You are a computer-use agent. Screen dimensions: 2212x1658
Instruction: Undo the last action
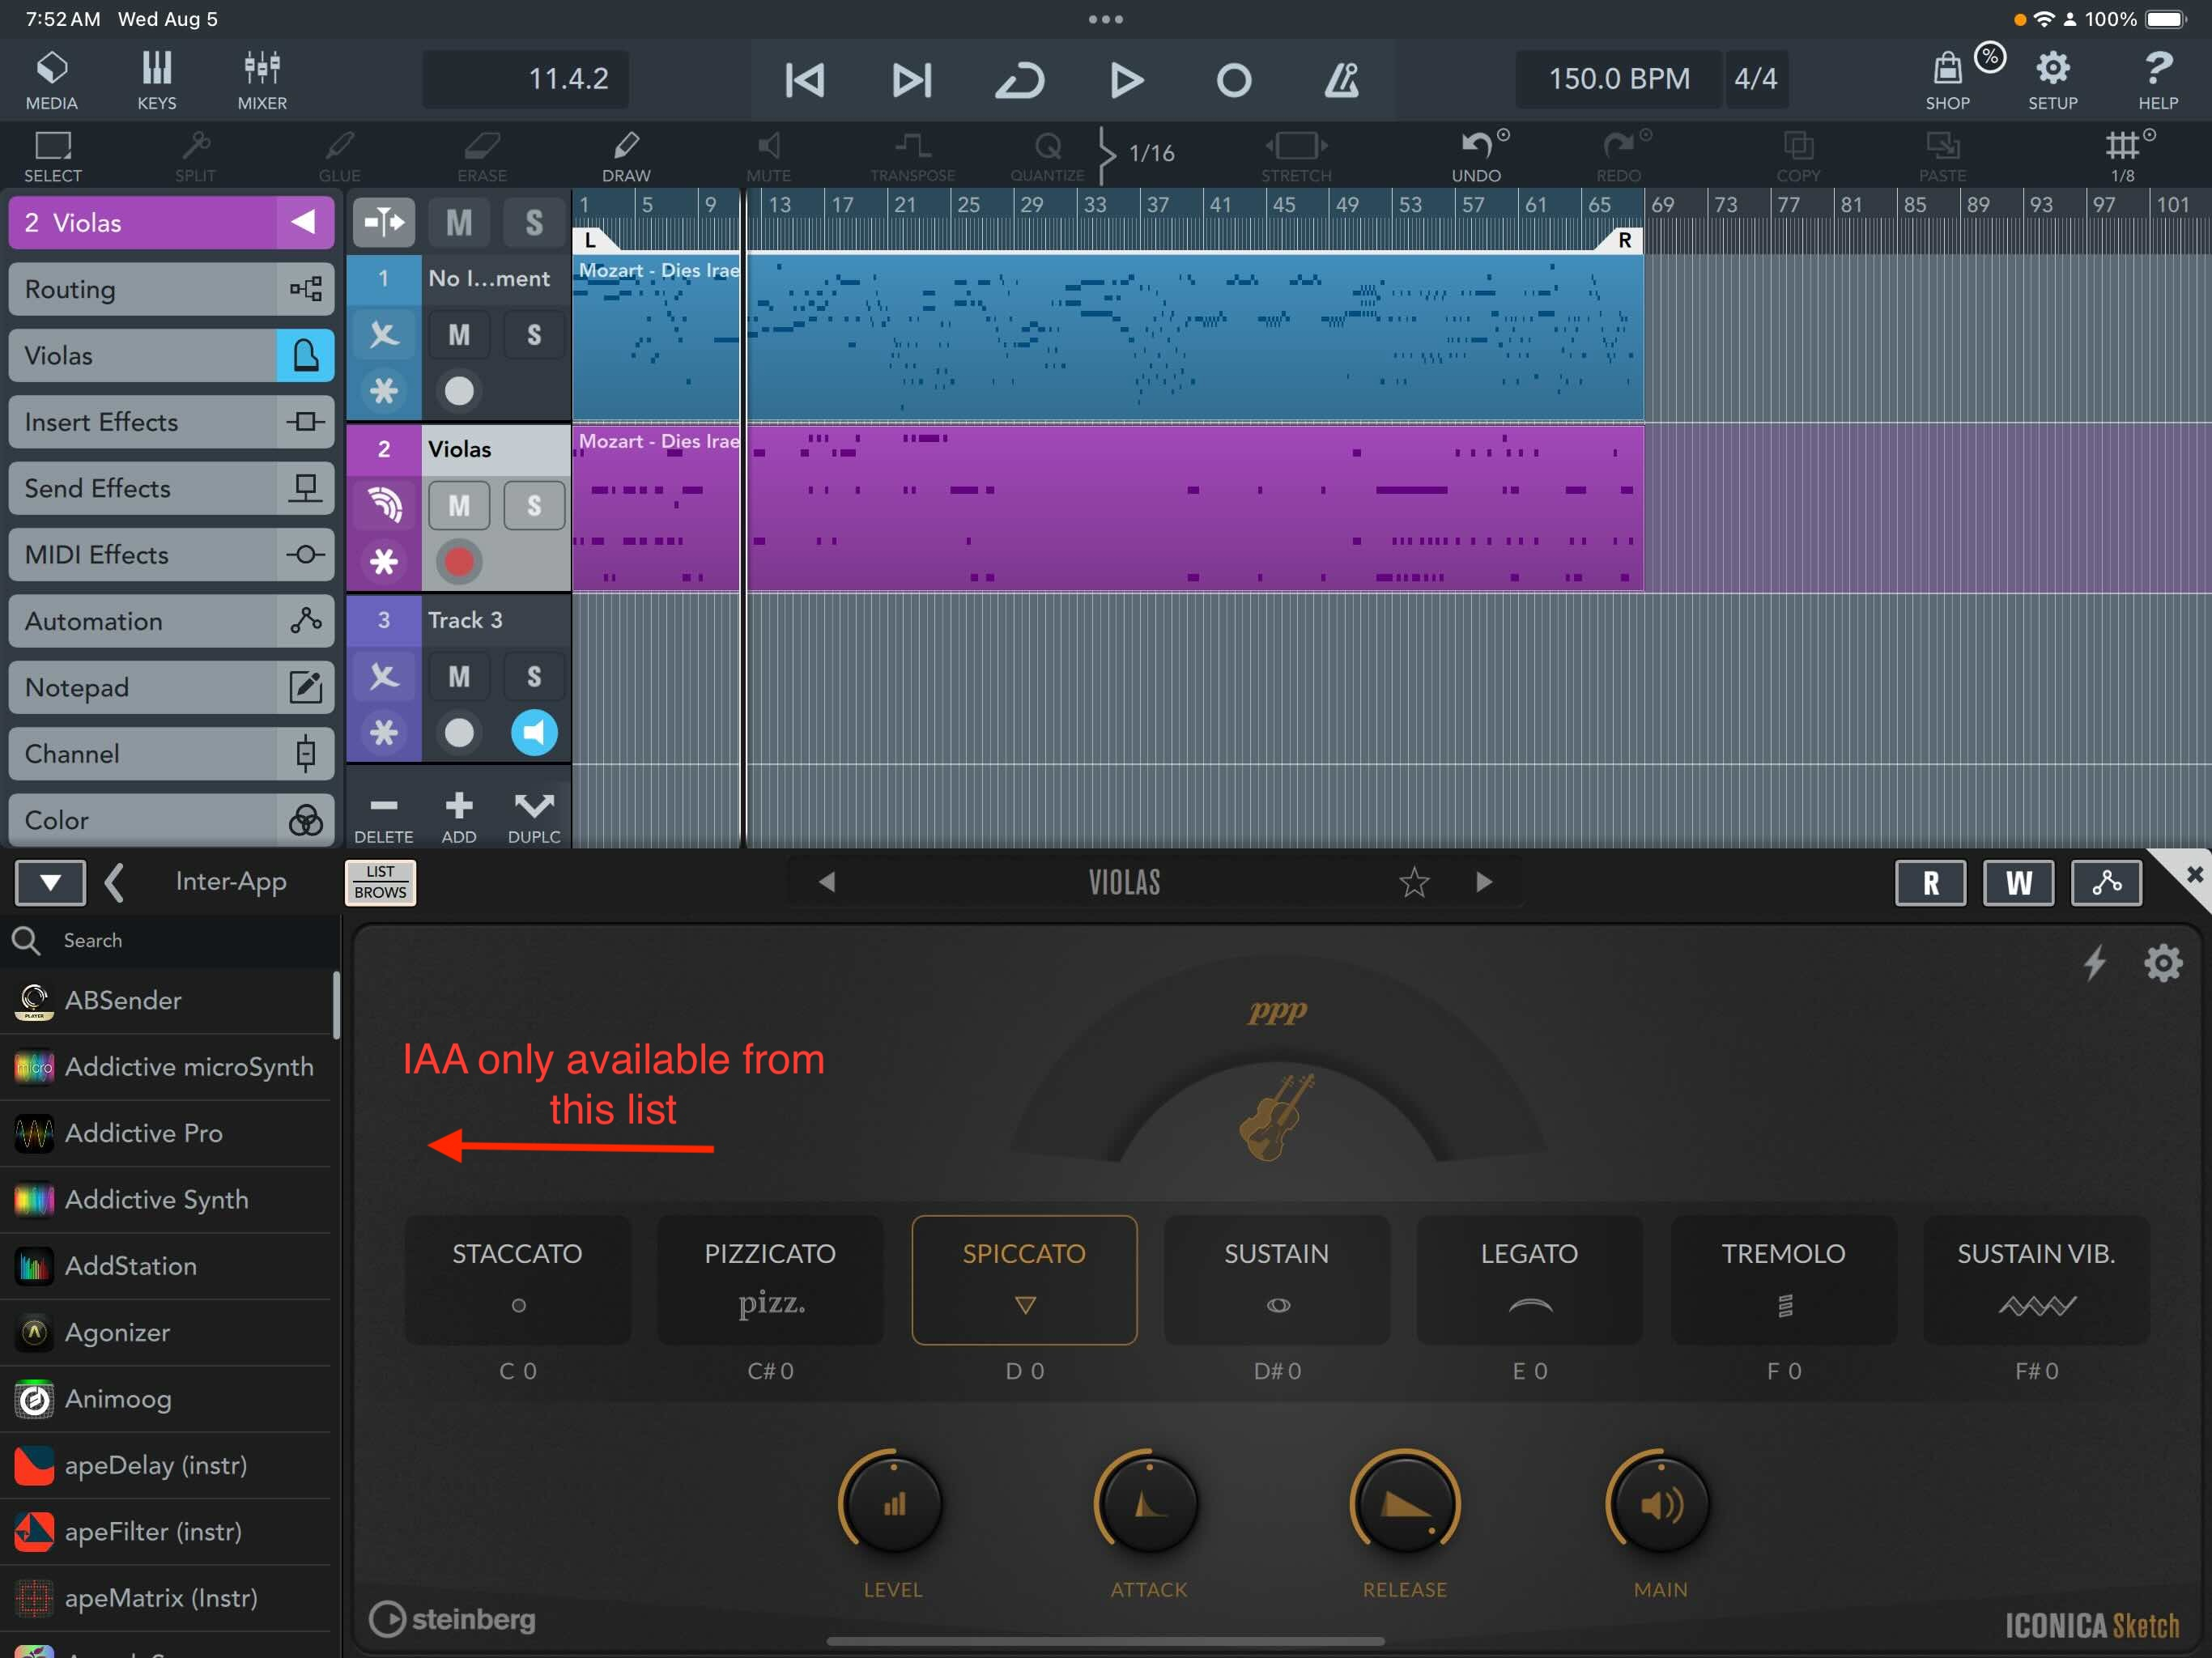coord(1476,156)
